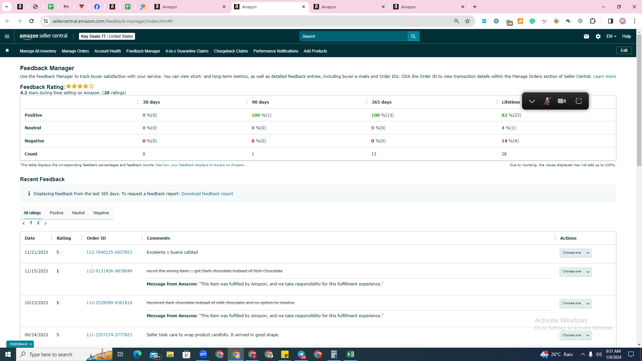The width and height of the screenshot is (642, 361).
Task: Open the Seller Central hamburger menu
Action: click(x=7, y=36)
